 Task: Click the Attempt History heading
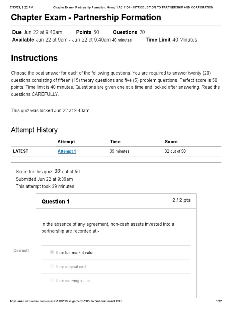[x=34, y=130]
